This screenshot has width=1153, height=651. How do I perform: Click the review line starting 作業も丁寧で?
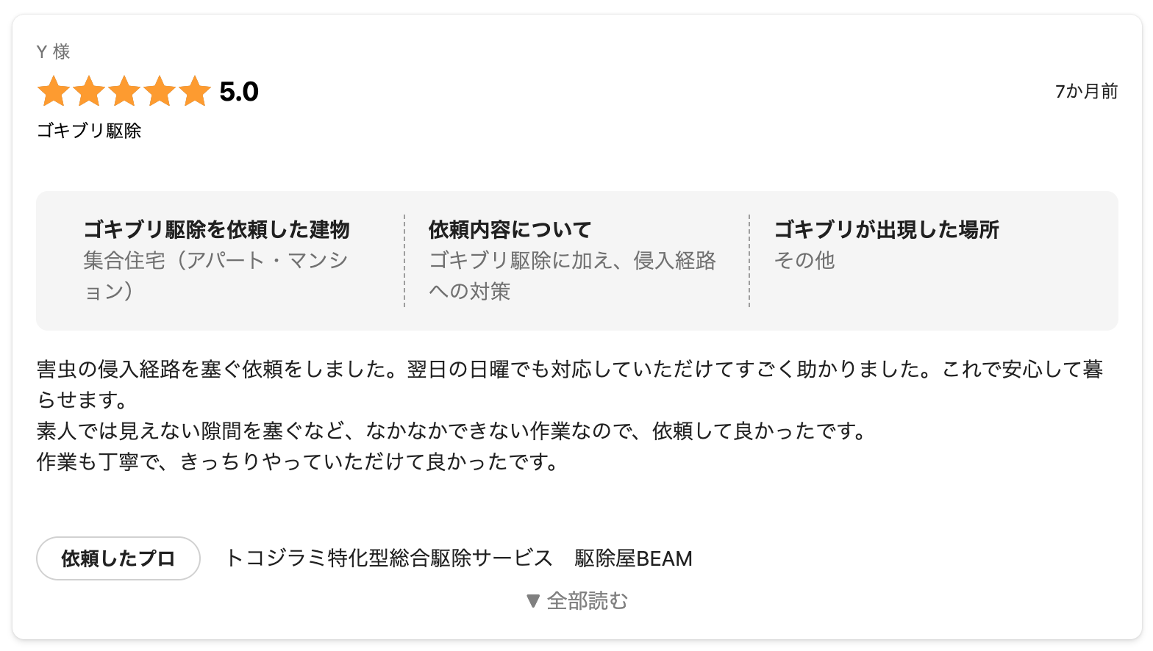point(298,461)
